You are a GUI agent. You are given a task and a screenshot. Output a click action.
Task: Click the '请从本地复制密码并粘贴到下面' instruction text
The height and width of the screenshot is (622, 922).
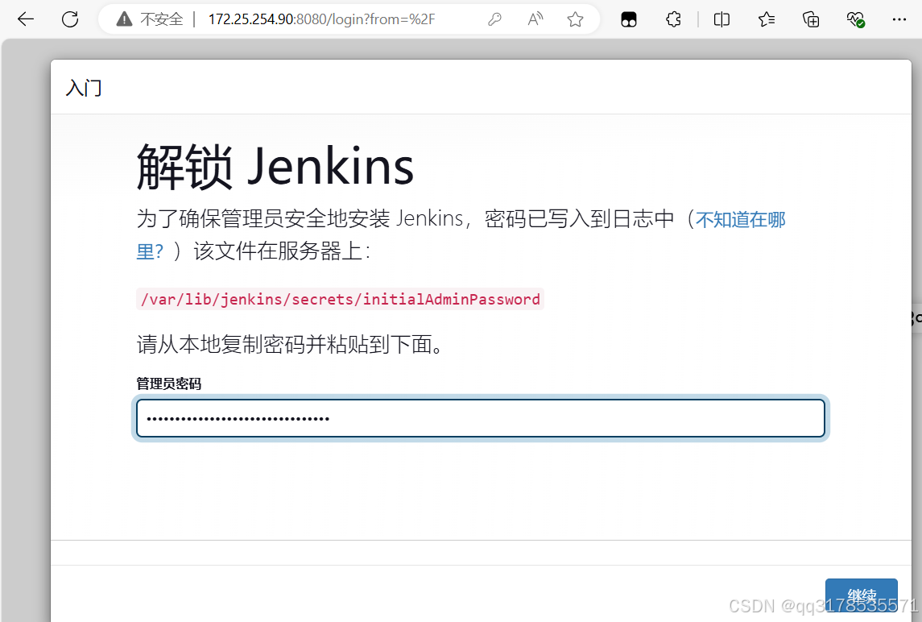290,344
